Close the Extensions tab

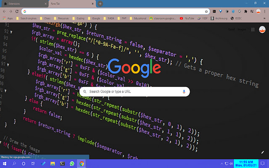(46, 4)
